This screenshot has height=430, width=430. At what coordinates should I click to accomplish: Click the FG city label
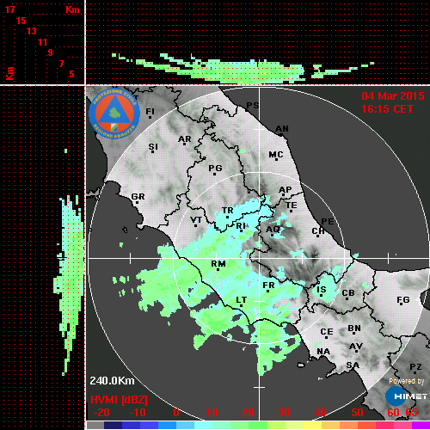403,300
